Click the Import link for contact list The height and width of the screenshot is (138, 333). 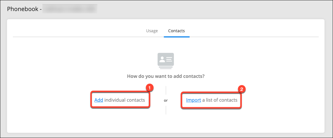194,100
